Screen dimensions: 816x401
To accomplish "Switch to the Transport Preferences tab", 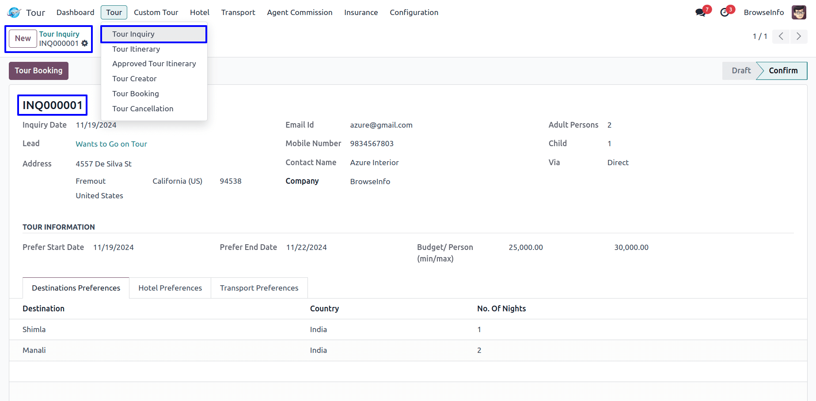I will pos(259,288).
